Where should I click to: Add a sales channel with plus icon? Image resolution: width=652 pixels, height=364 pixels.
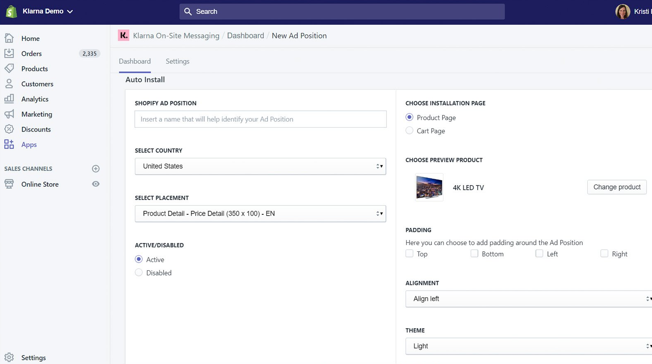(96, 169)
